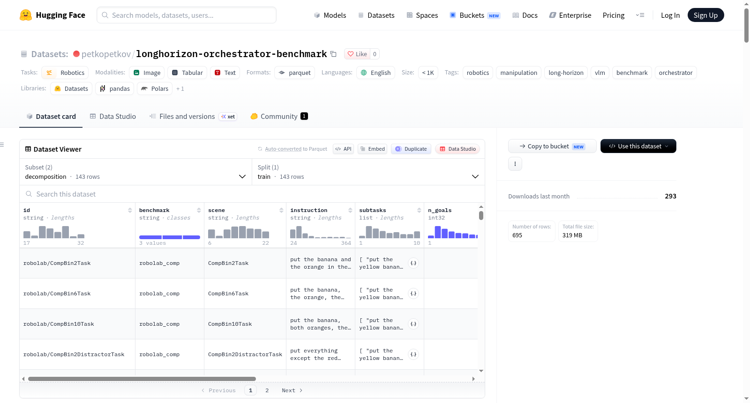Sort the scene column

(x=281, y=210)
